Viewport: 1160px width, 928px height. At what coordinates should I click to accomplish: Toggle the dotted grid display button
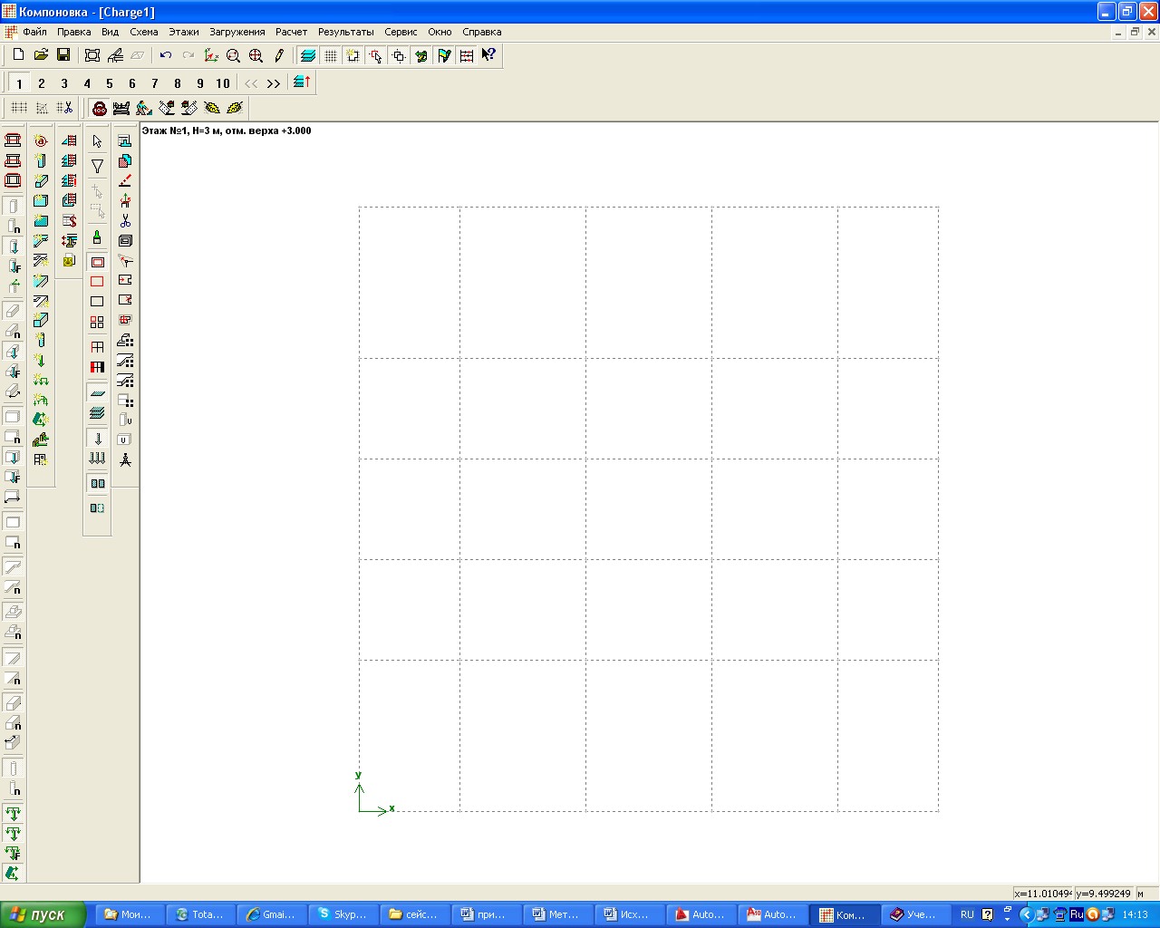coord(331,55)
